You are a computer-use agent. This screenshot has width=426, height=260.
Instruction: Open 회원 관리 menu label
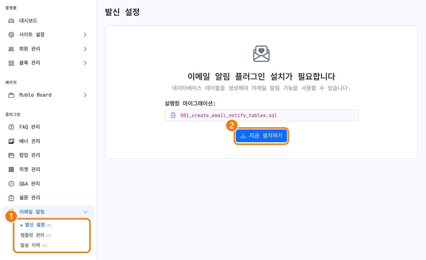pos(30,49)
